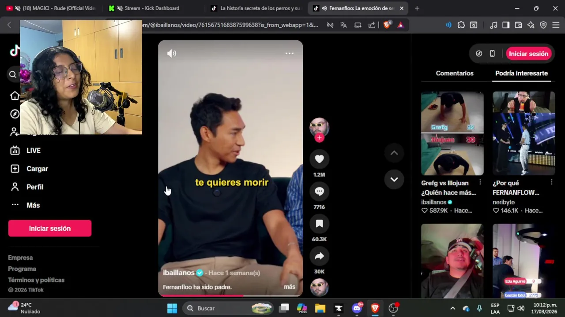The width and height of the screenshot is (565, 317).
Task: Open the neribyte author link
Action: pos(504,202)
